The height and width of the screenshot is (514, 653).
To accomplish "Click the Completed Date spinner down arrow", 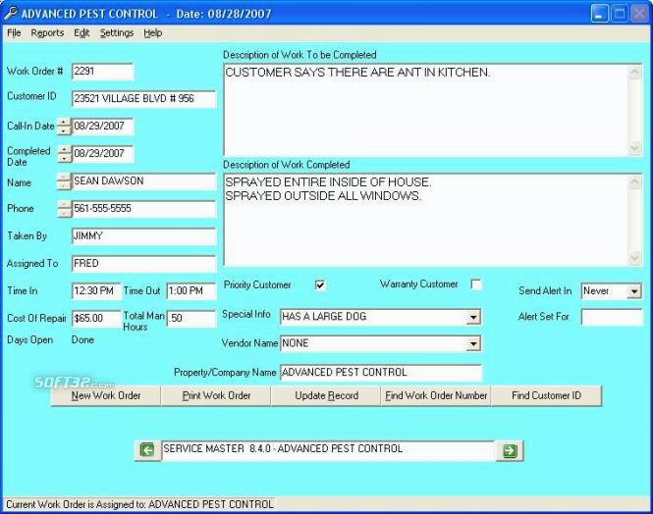I will click(64, 158).
